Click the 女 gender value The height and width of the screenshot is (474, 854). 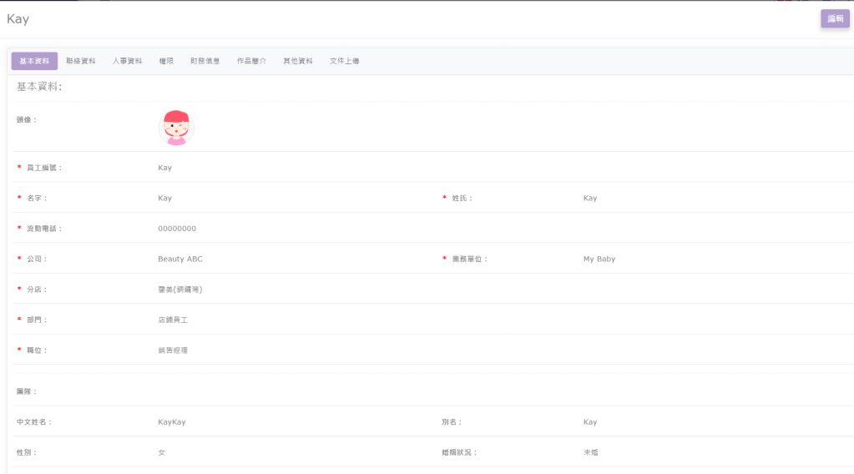[x=162, y=452]
